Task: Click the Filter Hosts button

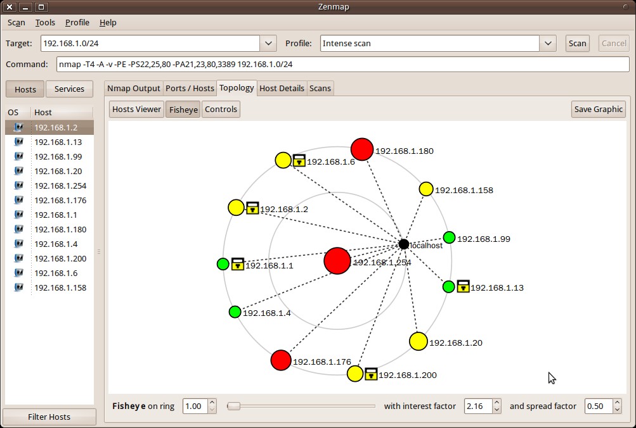Action: point(49,417)
